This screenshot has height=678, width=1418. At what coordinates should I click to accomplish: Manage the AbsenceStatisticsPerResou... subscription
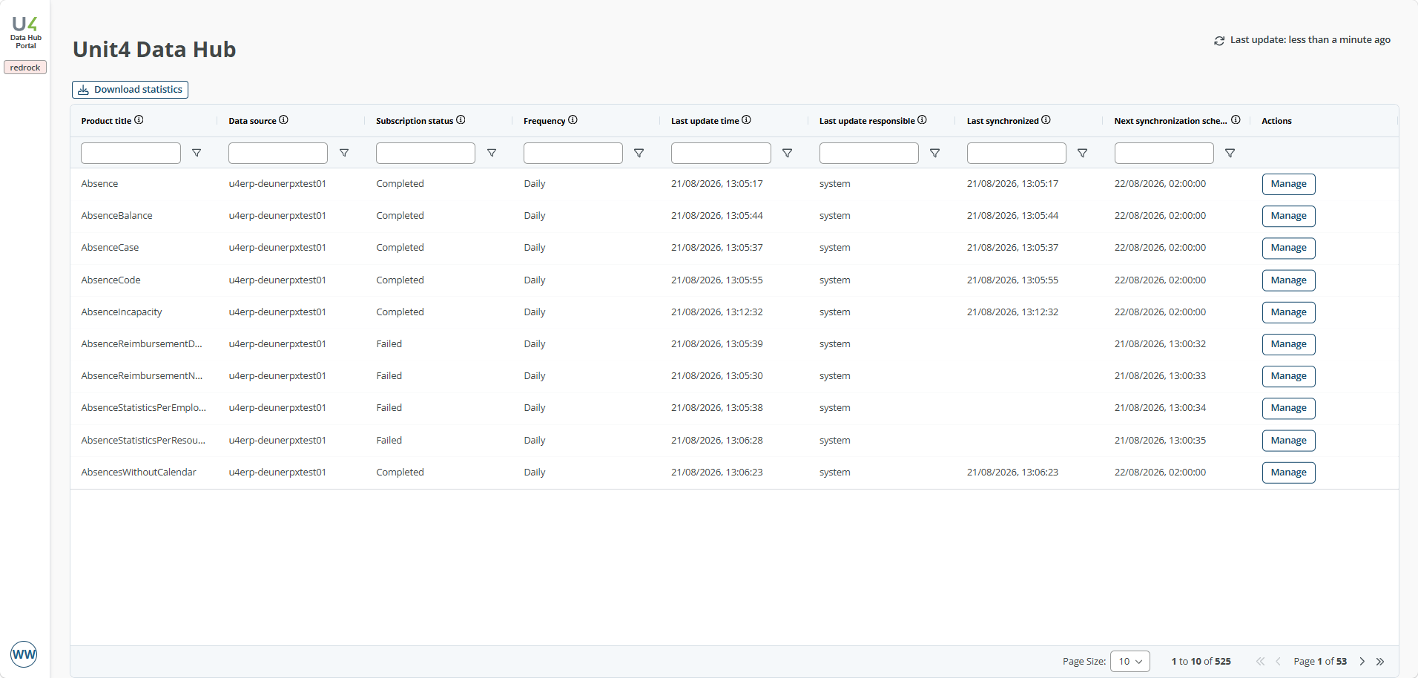[1289, 441]
